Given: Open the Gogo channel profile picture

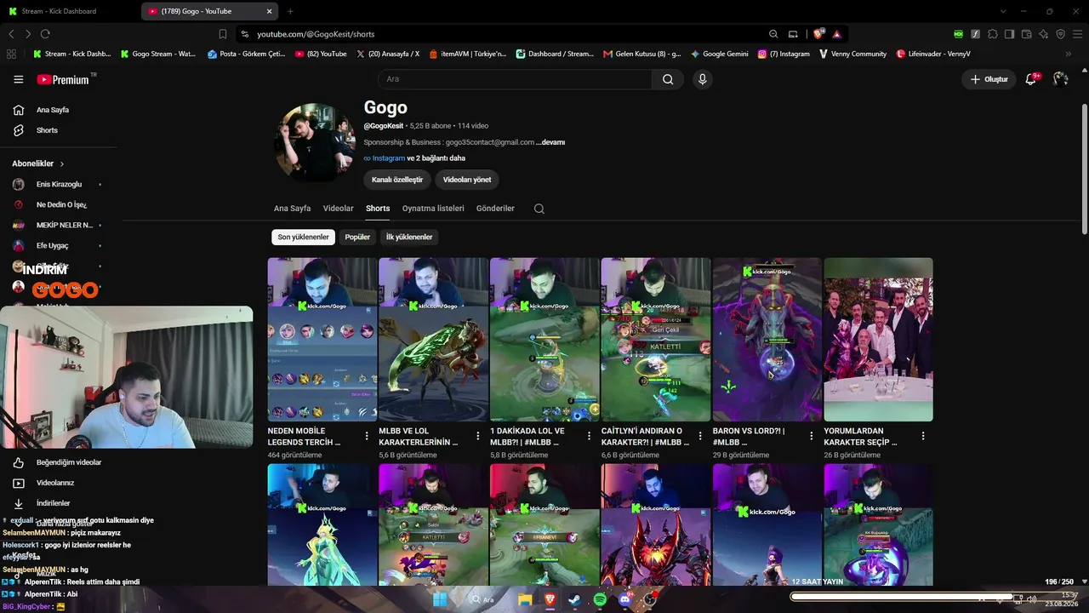Looking at the screenshot, I should (x=315, y=143).
